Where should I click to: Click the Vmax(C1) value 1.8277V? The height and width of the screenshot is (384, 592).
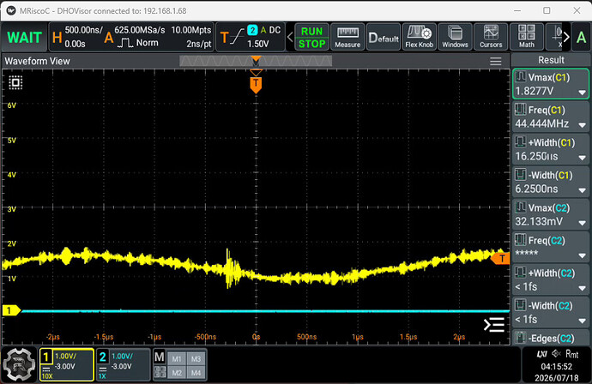(x=535, y=91)
